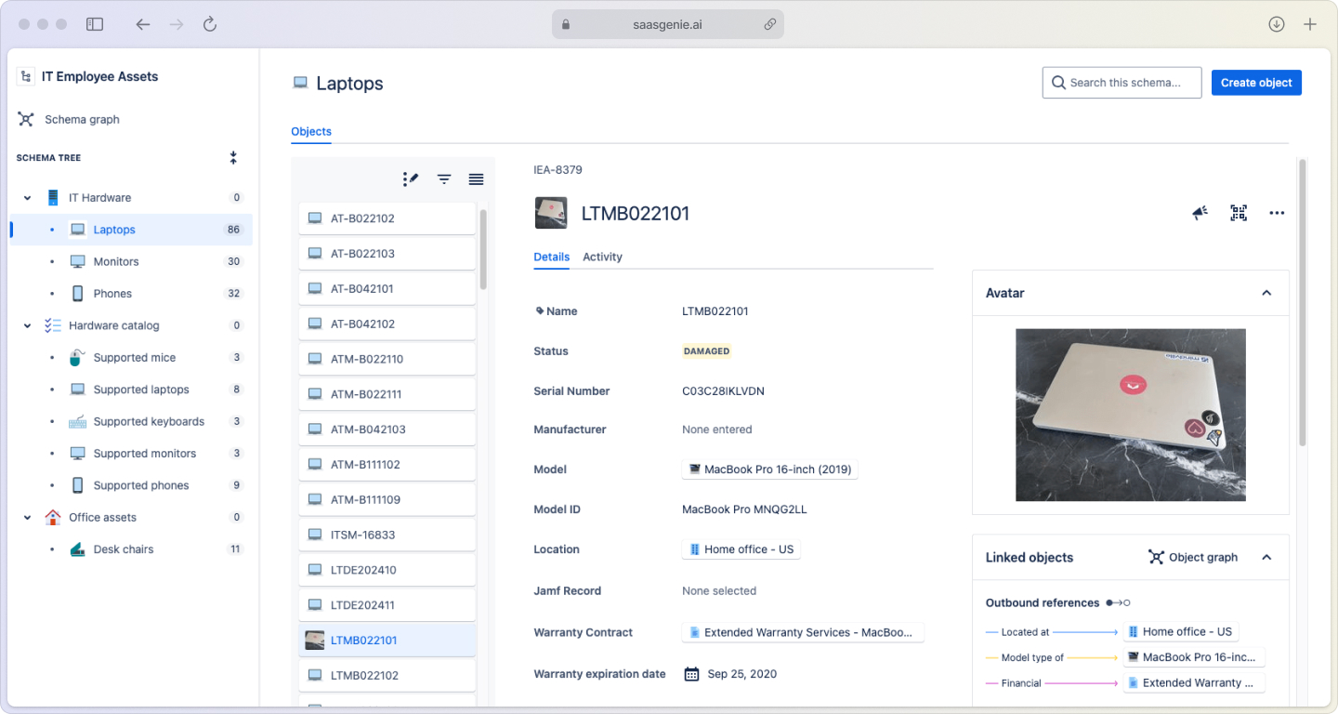Open browser downloads icon
1338x714 pixels.
[x=1277, y=24]
